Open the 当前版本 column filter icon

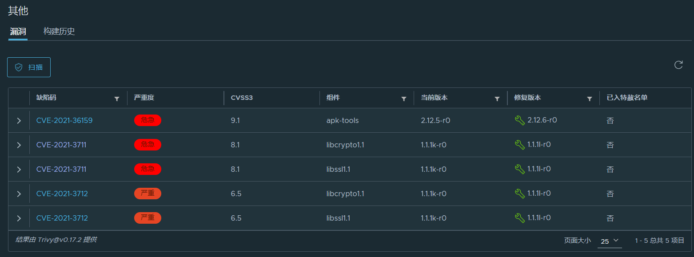(497, 99)
